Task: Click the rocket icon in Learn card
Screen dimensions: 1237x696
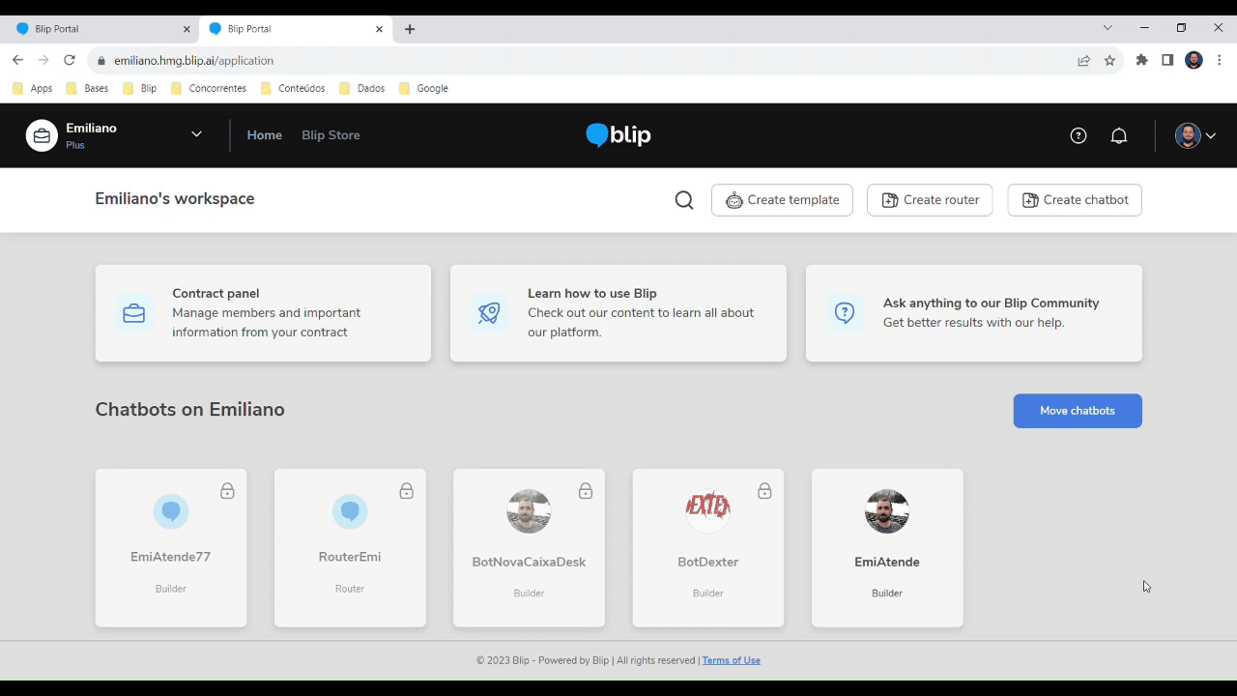Action: 489,313
